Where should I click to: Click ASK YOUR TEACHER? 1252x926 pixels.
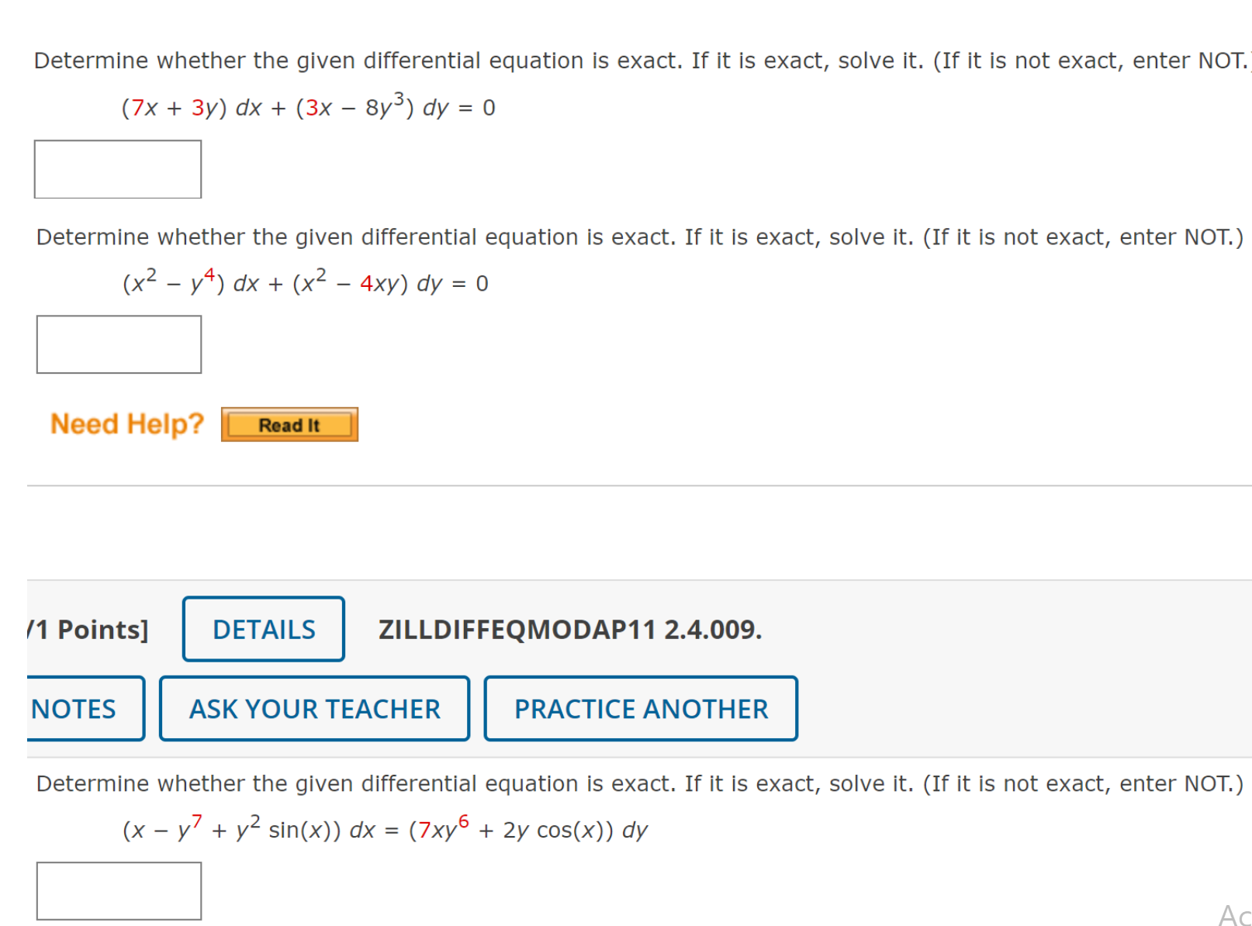click(313, 708)
